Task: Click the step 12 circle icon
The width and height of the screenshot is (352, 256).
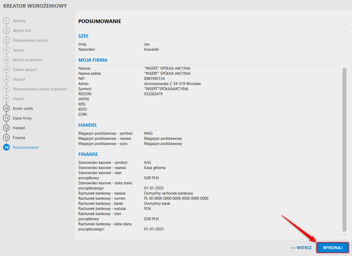Action: (6, 128)
